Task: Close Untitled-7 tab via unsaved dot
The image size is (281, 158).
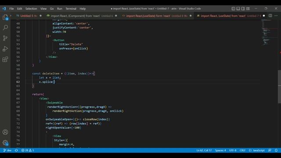Action: click(264, 16)
